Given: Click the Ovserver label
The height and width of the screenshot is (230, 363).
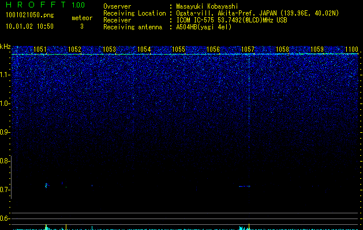Looking at the screenshot, I should (x=117, y=6).
